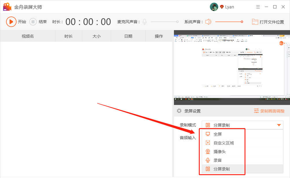Viewport: 290px width, 178px height.
Task: Open recording screen adjustment sliders icon
Action: tap(256, 111)
